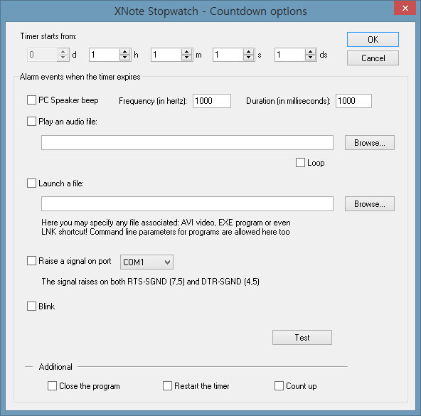The width and height of the screenshot is (421, 416).
Task: Click the 'Timer starts from:' label
Action: (x=48, y=36)
